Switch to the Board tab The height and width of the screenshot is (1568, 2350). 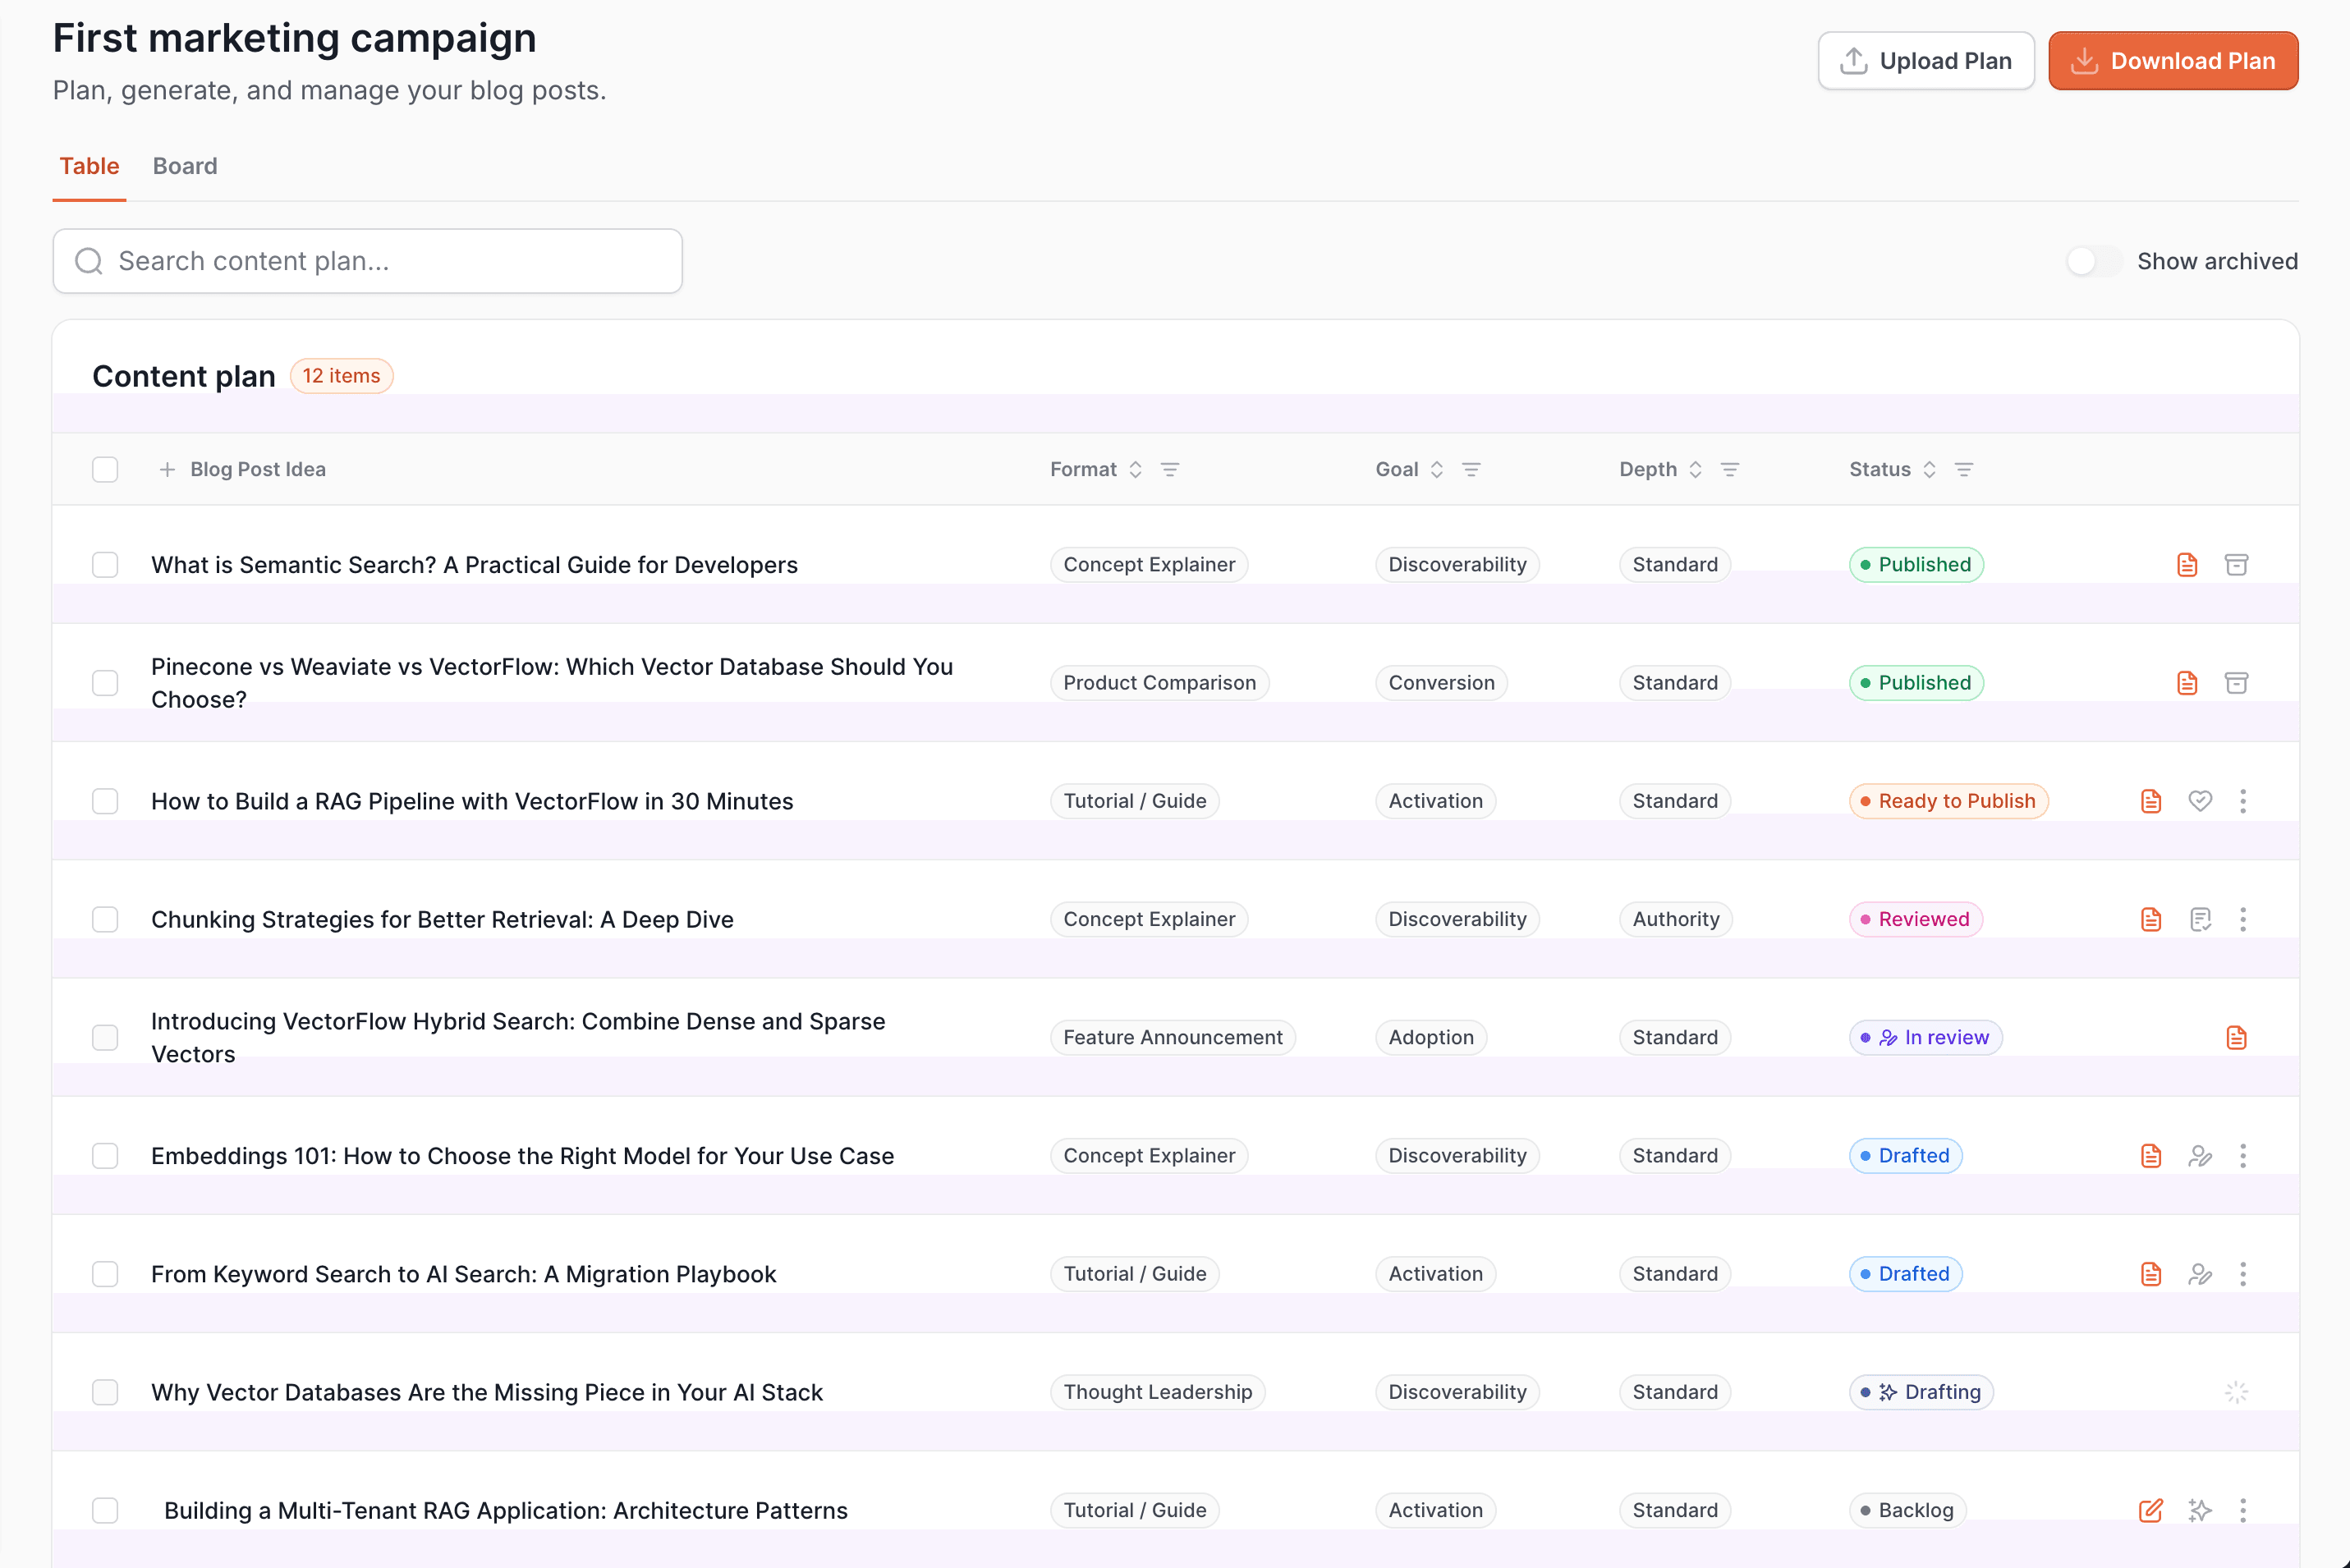(184, 166)
